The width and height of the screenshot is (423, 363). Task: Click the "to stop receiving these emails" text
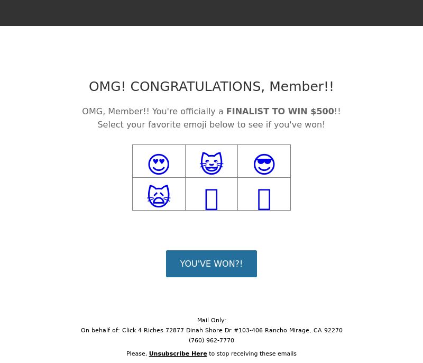253,354
